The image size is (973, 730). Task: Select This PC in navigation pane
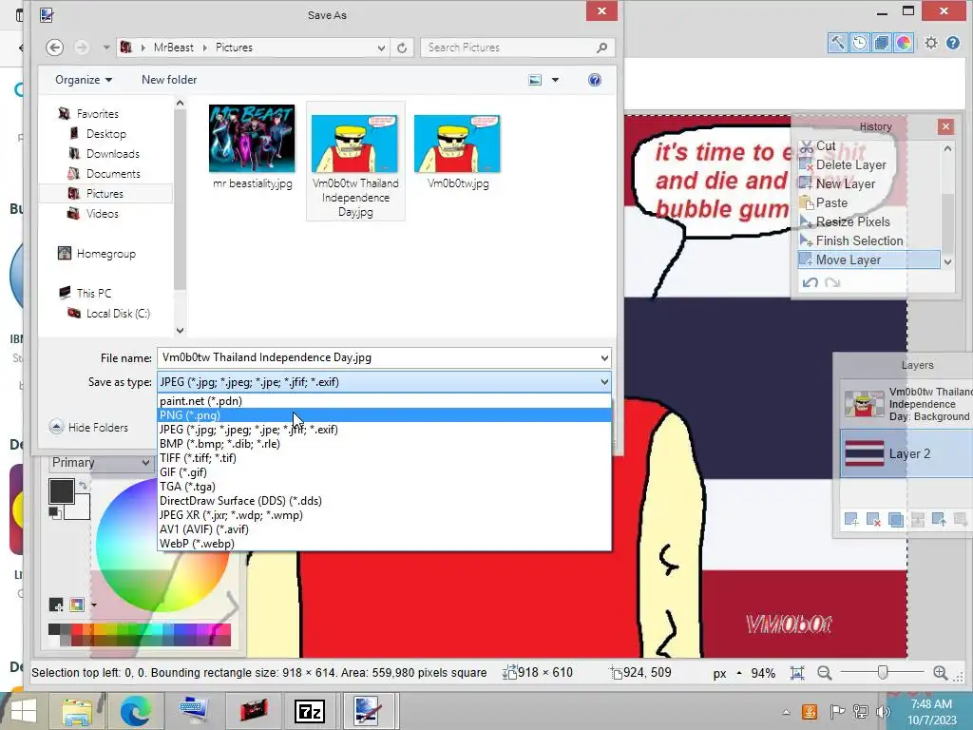94,293
